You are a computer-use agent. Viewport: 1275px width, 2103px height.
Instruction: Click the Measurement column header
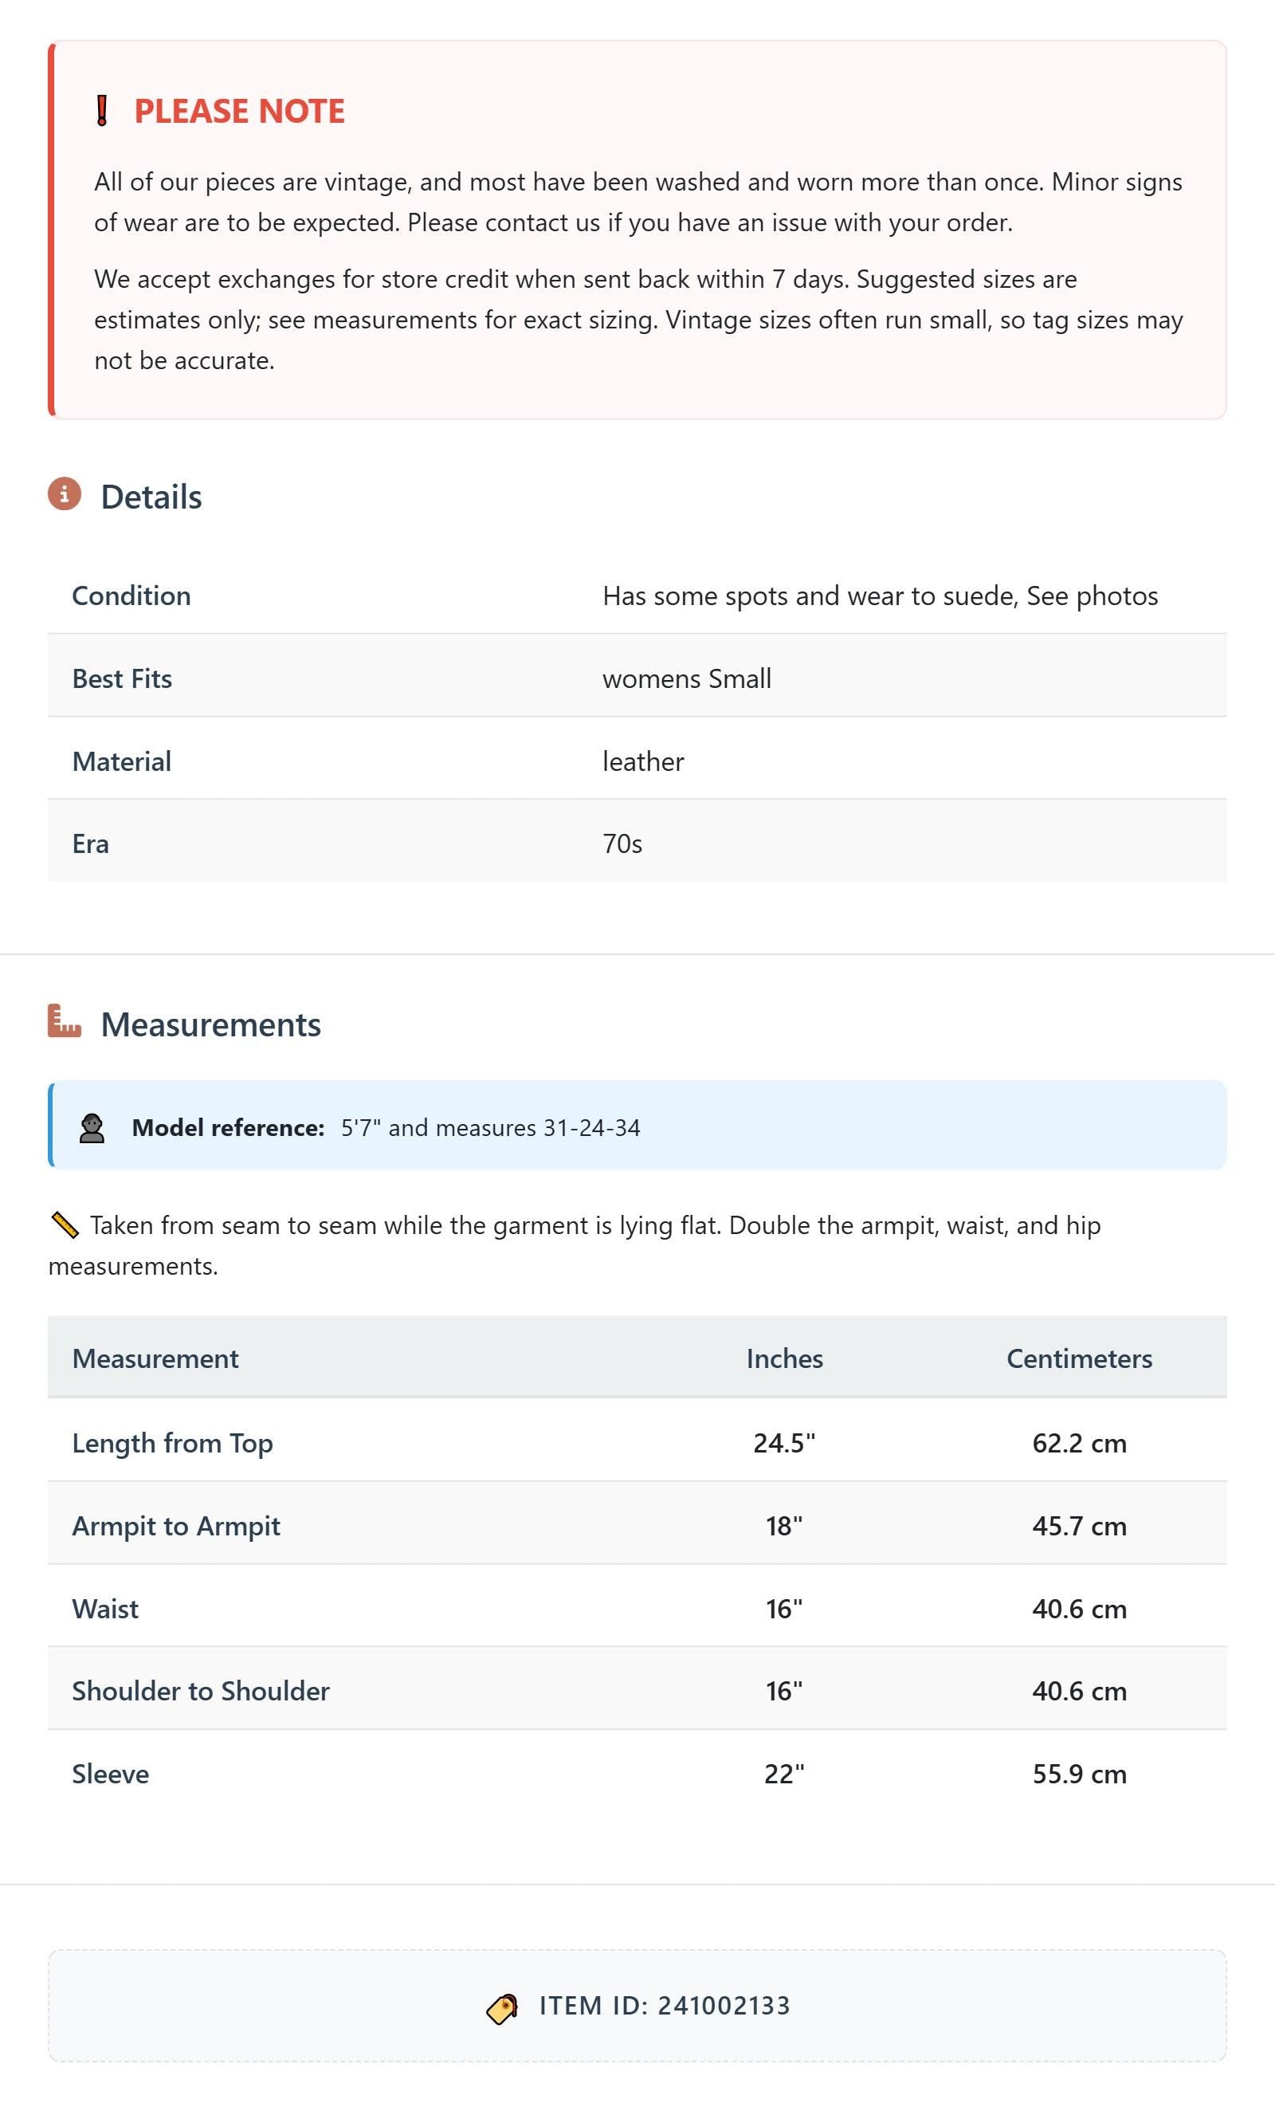[x=155, y=1358]
